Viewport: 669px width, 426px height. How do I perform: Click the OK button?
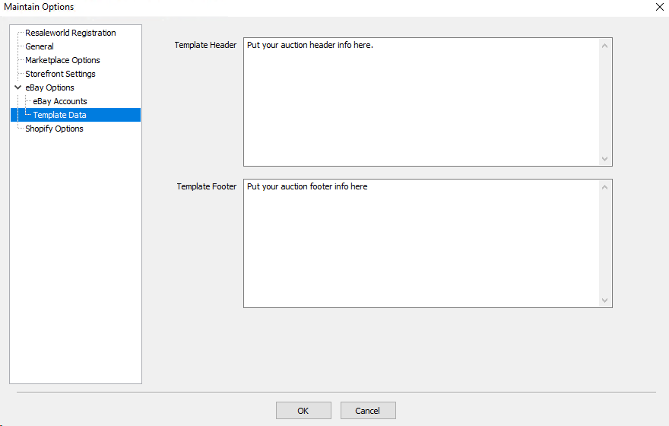click(x=303, y=411)
